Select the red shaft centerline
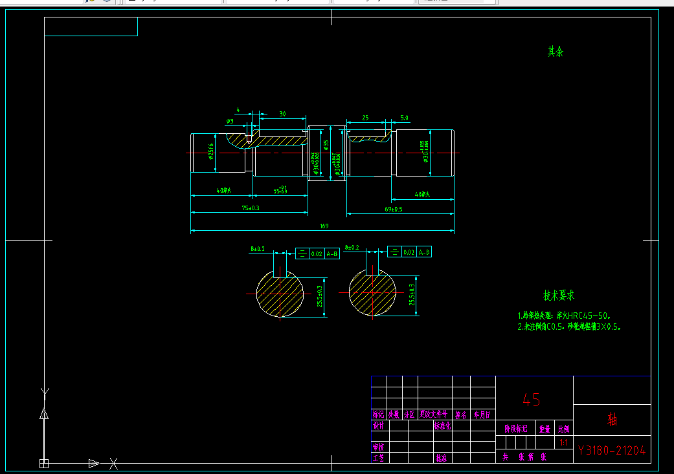 [322, 153]
